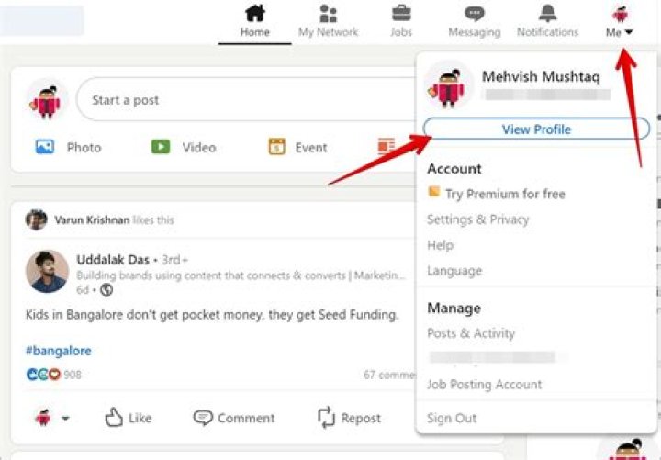Repost the Uddalak Das post
Screen dimensions: 661x460
349,418
